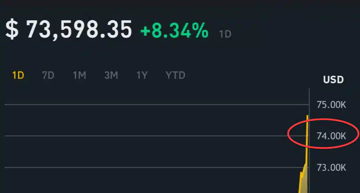The width and height of the screenshot is (360, 193).
Task: Click the $73,598.35 price value
Action: [x=69, y=29]
